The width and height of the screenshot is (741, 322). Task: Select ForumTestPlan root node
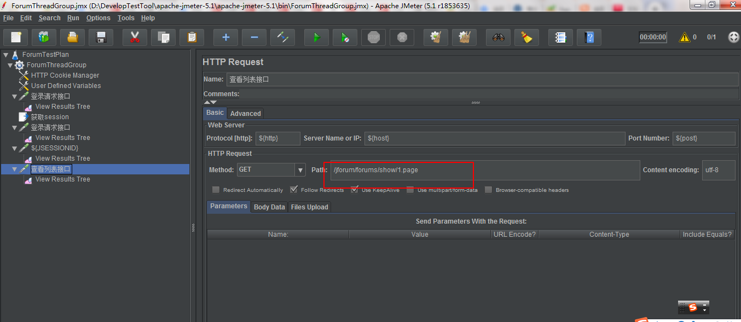tap(45, 55)
